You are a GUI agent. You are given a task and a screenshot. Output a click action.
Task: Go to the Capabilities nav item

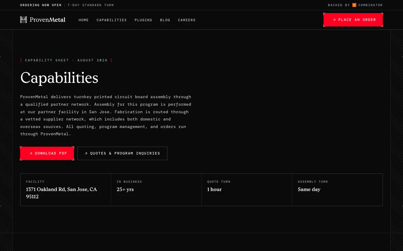pyautogui.click(x=112, y=20)
